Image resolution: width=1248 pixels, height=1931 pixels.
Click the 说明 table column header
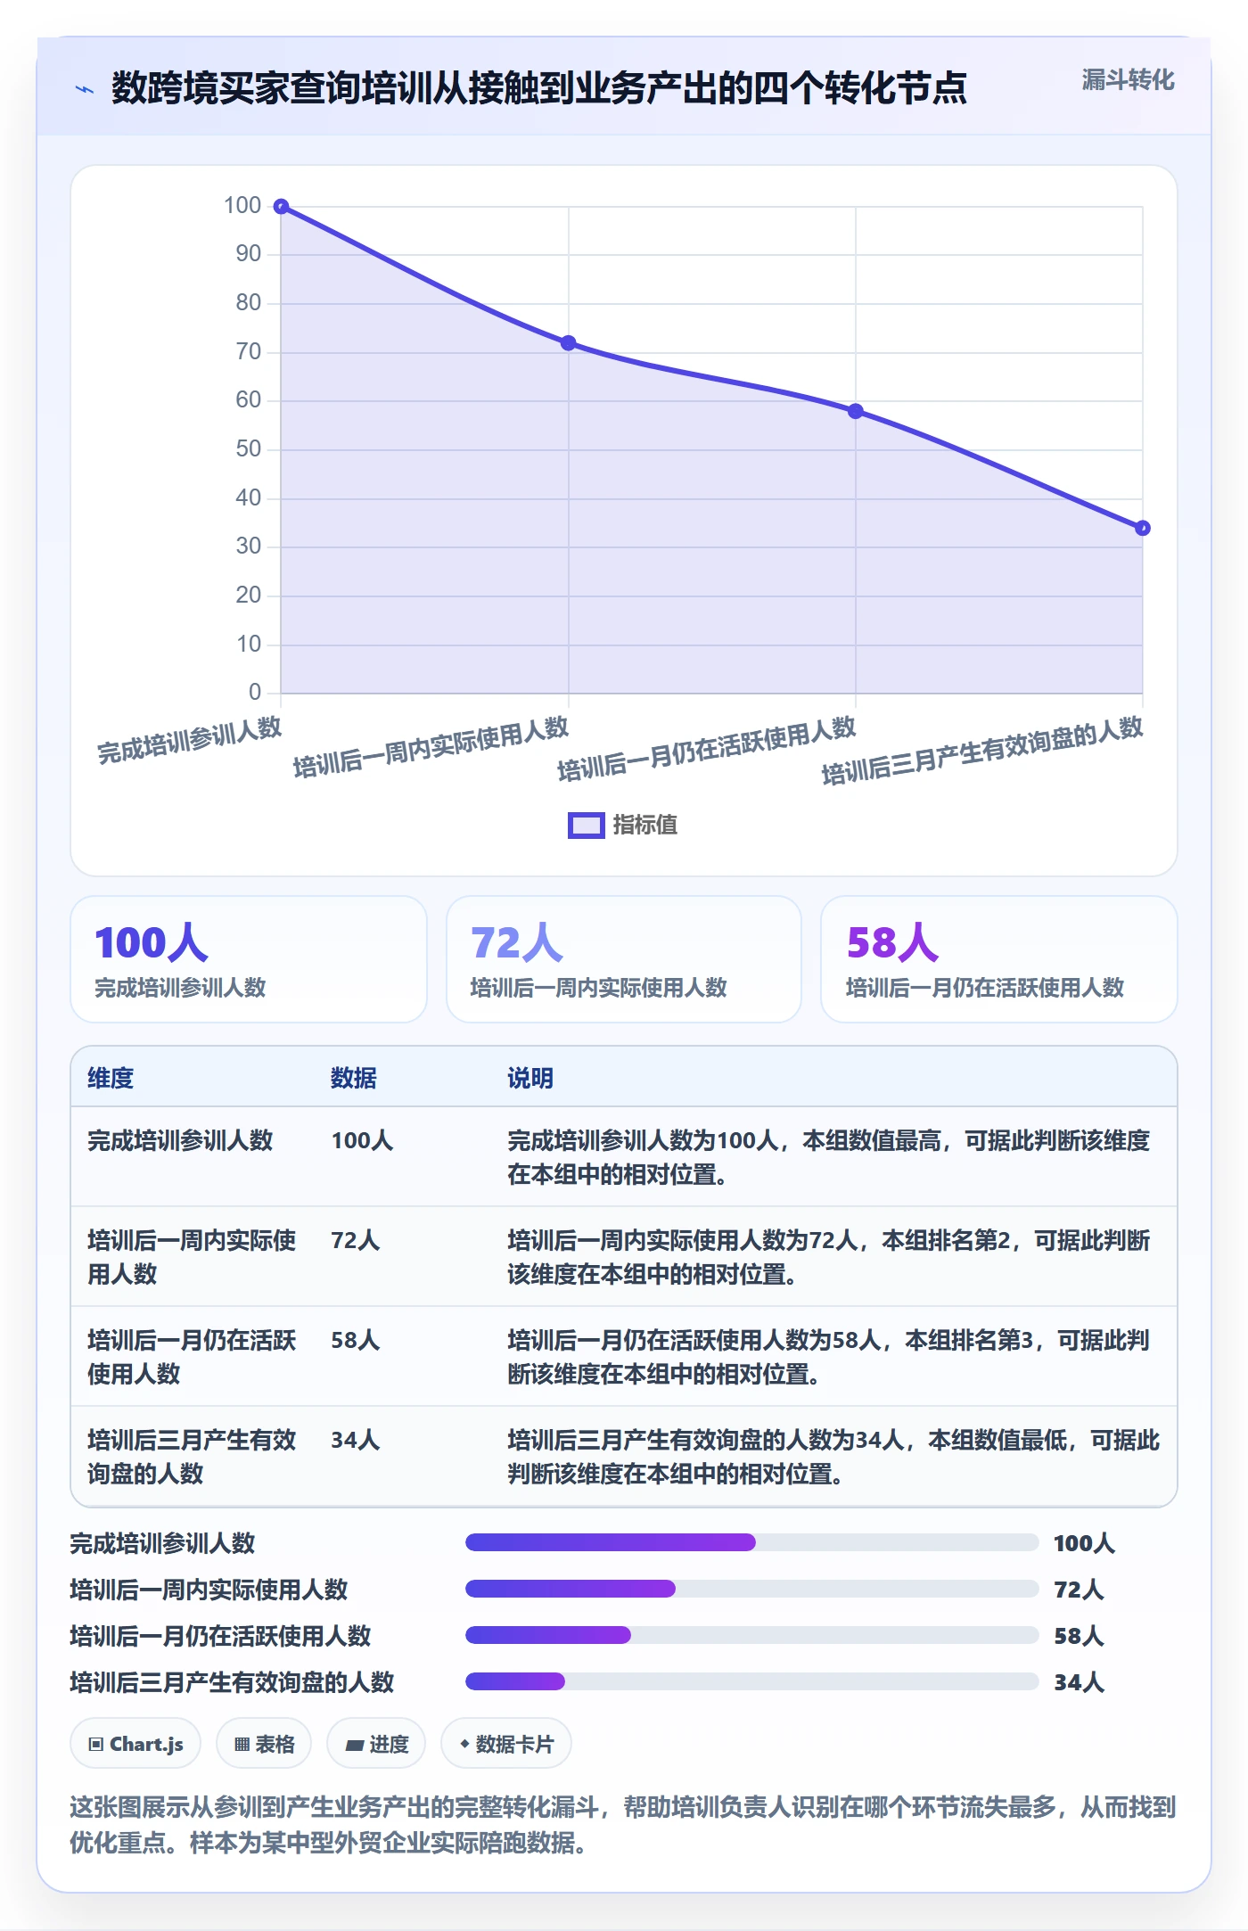pyautogui.click(x=530, y=1078)
